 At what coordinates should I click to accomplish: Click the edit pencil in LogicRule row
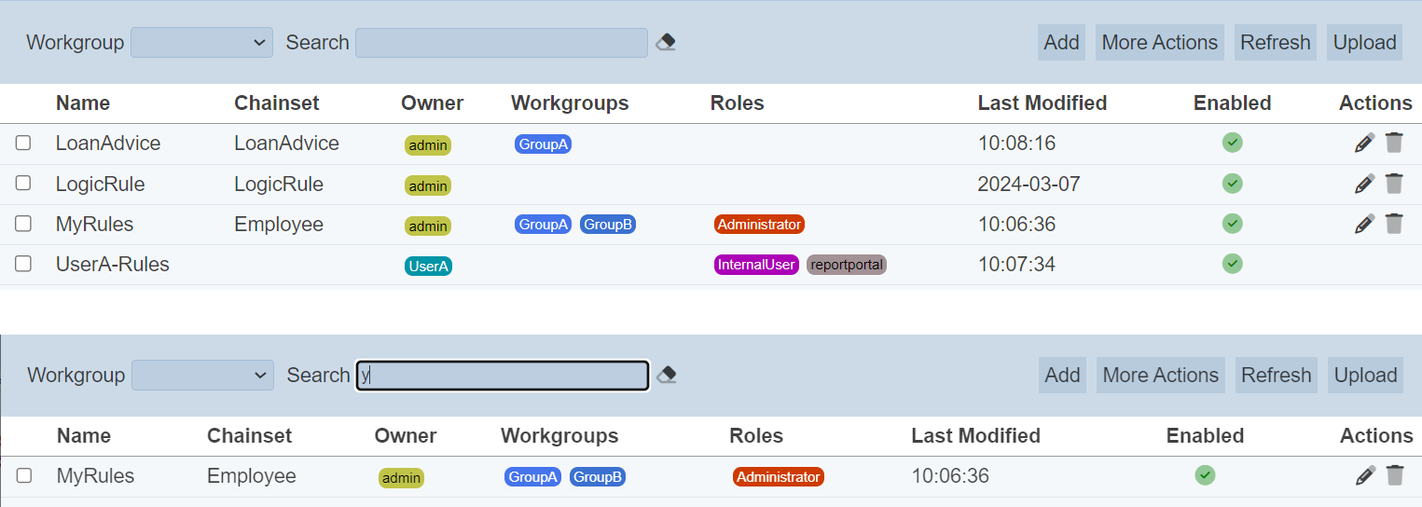tap(1364, 184)
